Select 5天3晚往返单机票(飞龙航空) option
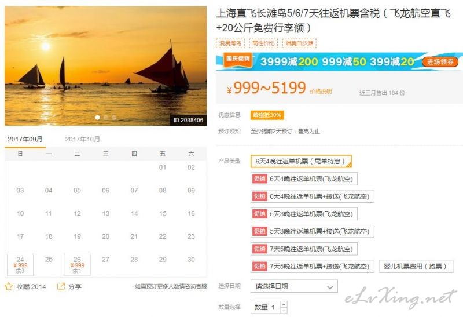 pyautogui.click(x=304, y=214)
